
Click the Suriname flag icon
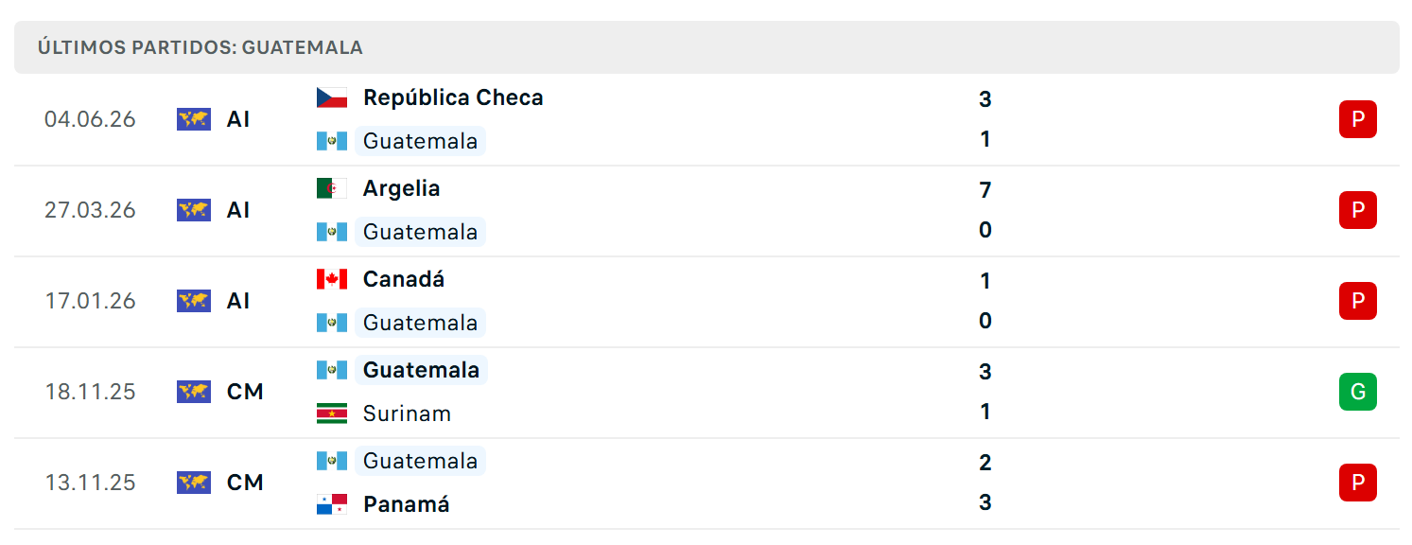(332, 413)
